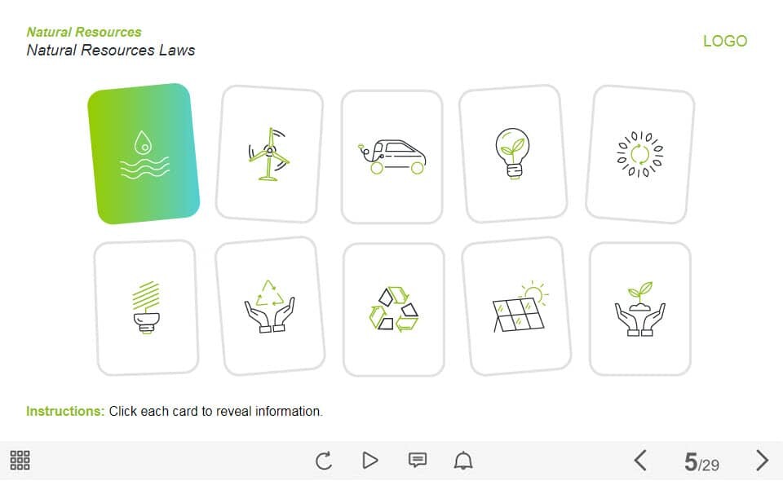Viewport: 783px width, 481px height.
Task: Advance to the next slide arrow
Action: pyautogui.click(x=762, y=460)
